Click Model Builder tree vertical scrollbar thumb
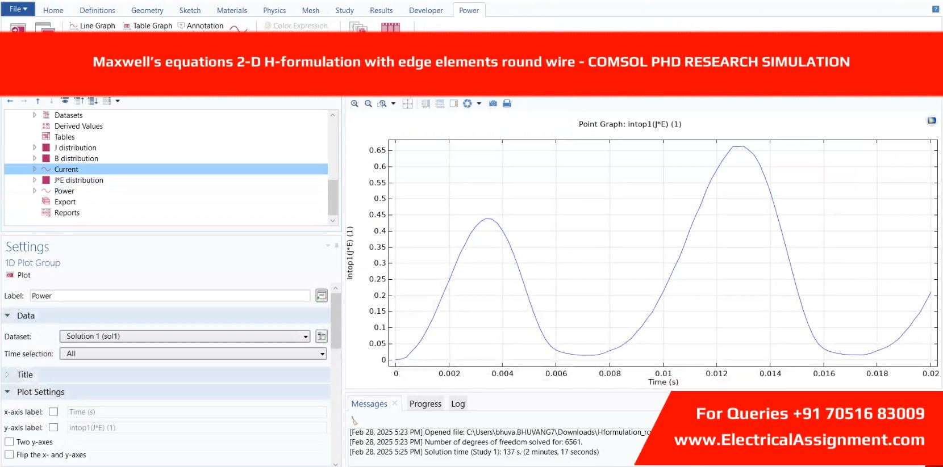 pos(333,197)
